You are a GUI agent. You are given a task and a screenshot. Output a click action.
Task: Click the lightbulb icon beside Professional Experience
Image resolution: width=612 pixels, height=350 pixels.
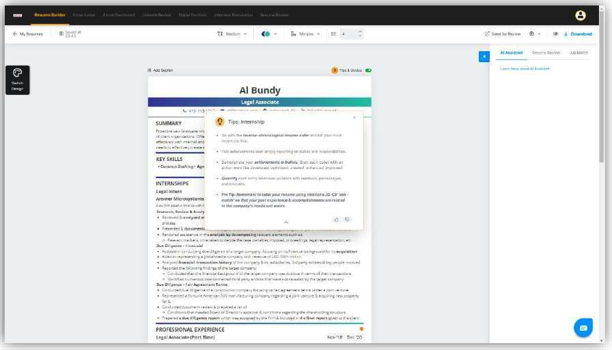[x=361, y=329]
